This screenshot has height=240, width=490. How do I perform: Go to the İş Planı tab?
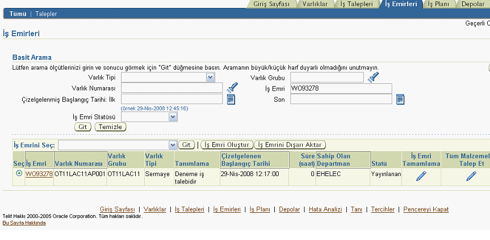[x=439, y=4]
